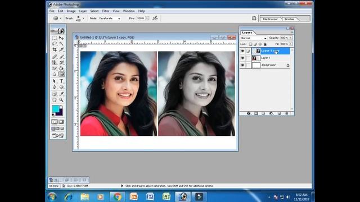Add a layer mask in Layers panel
The image size is (360, 202).
pos(256,113)
